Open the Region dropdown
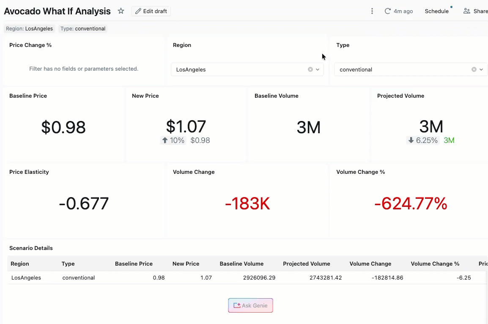 (x=318, y=69)
